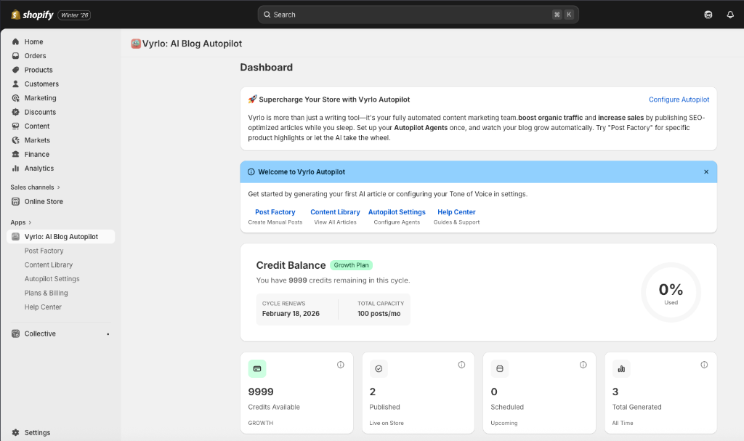Image resolution: width=744 pixels, height=441 pixels.
Task: Click the Help Center quick link
Action: pyautogui.click(x=456, y=212)
